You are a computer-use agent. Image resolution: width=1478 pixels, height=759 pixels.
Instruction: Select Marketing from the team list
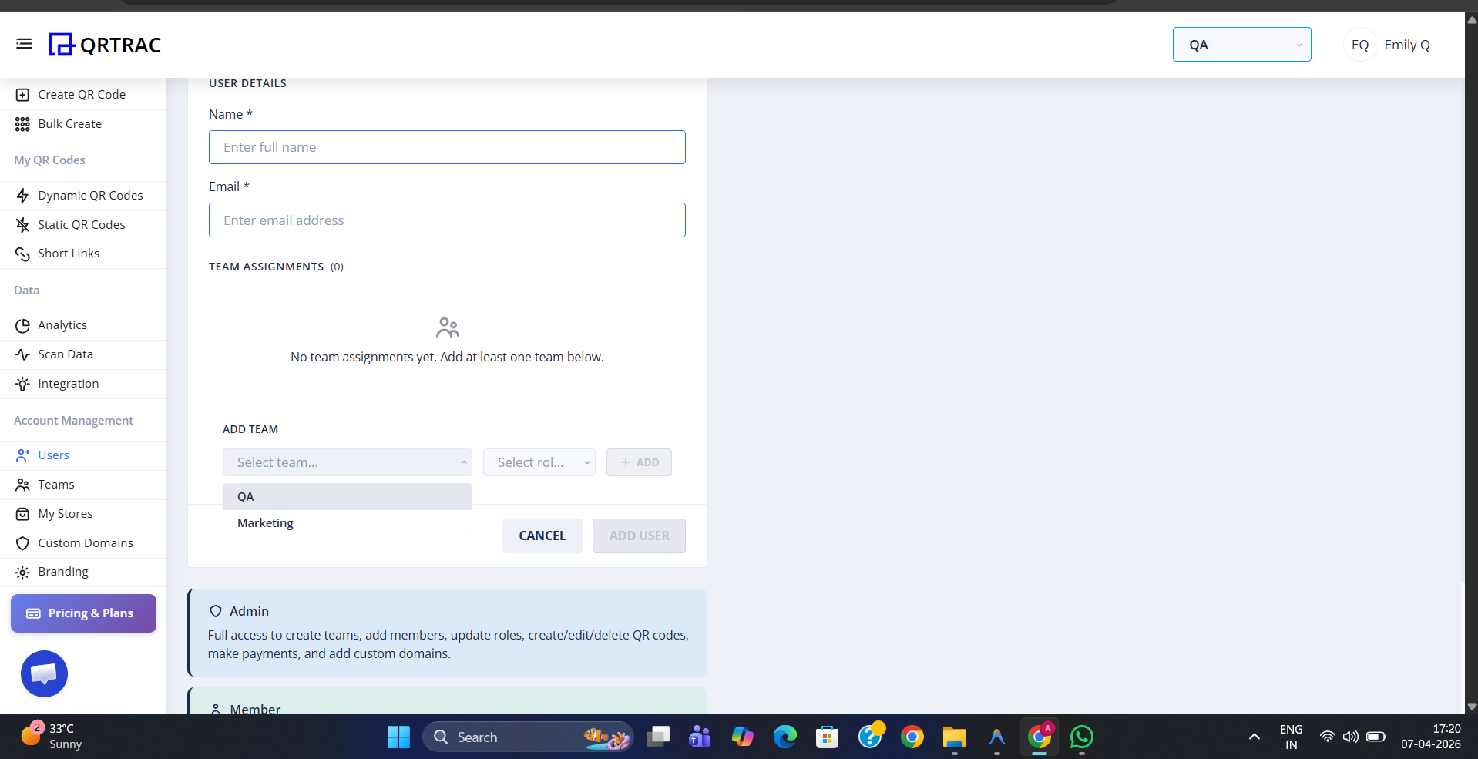pos(264,522)
